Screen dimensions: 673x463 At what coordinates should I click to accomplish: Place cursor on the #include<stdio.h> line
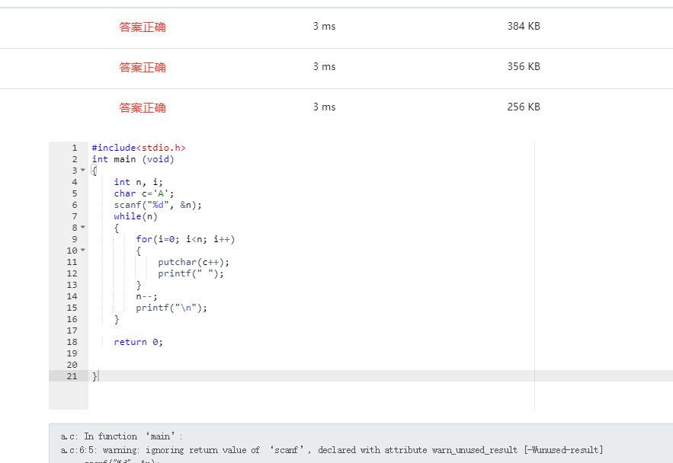139,148
